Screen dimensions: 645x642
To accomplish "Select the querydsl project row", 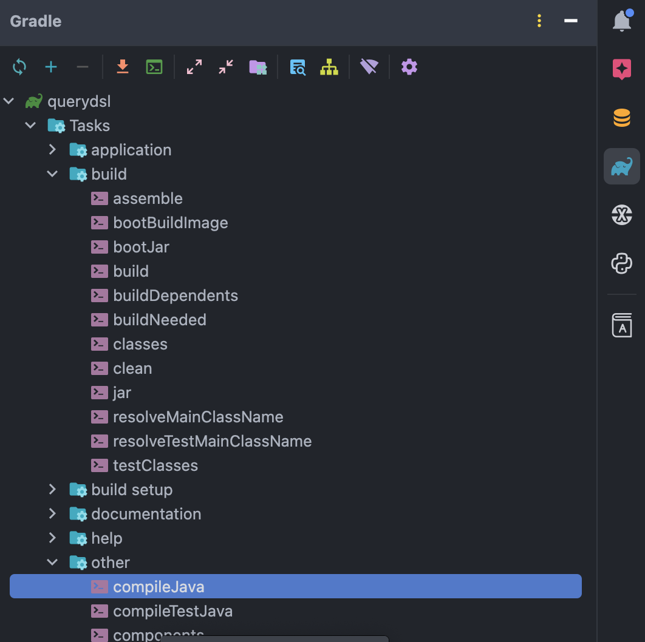I will coord(296,101).
